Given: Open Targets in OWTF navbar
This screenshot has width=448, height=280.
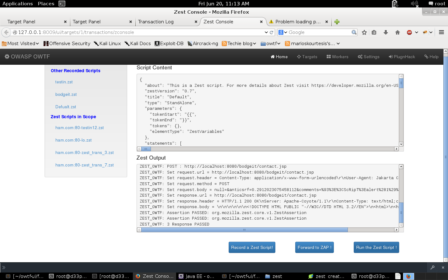Looking at the screenshot, I should tap(307, 57).
